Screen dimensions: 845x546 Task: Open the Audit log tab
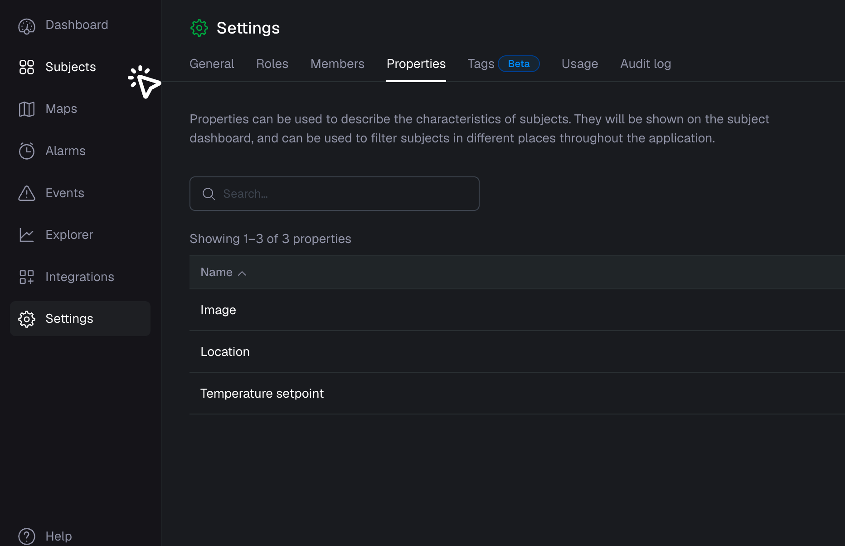click(x=646, y=64)
